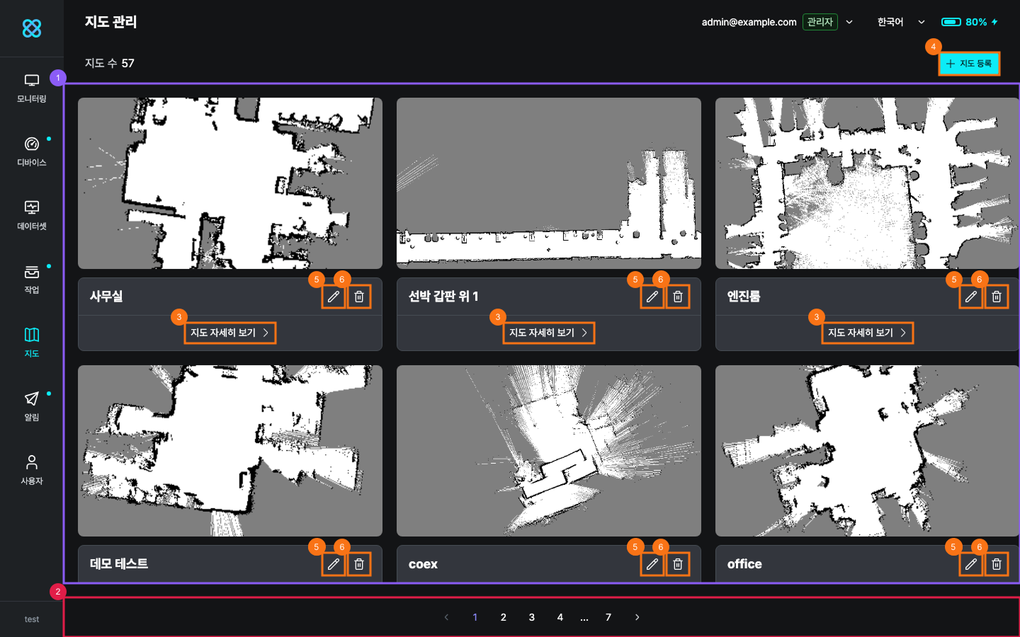Click the 지도 등록 register map button
Image resolution: width=1020 pixels, height=637 pixels.
969,64
